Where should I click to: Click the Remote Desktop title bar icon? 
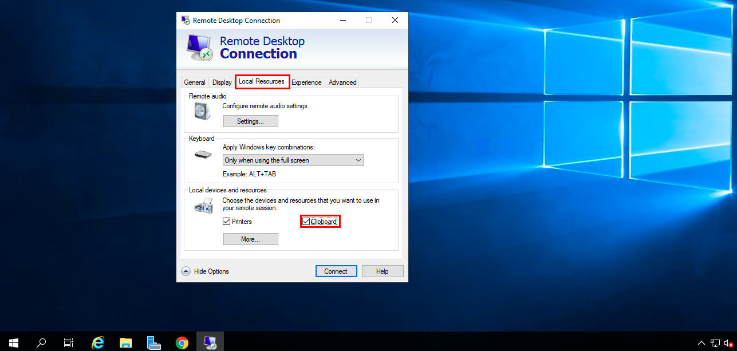(186, 20)
